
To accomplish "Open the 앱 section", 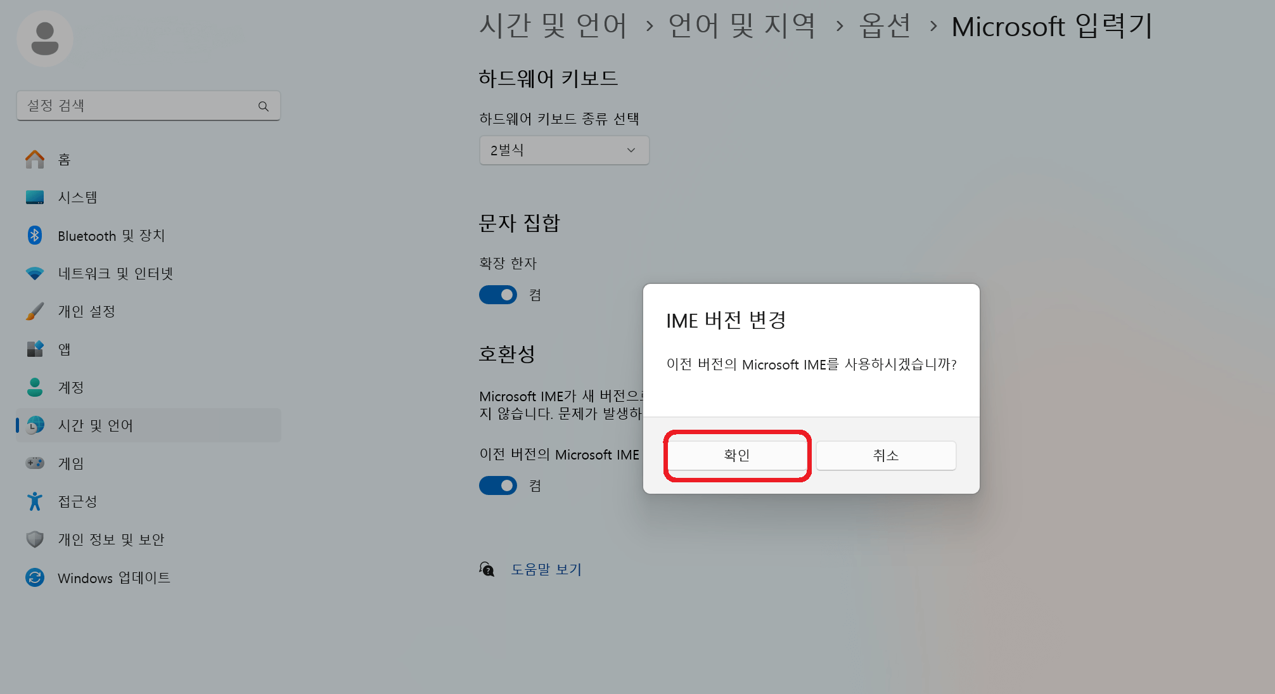I will (x=63, y=349).
